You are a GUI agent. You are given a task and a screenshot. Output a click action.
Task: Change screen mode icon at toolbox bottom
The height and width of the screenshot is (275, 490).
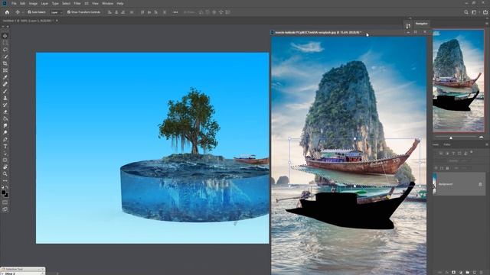(x=5, y=209)
